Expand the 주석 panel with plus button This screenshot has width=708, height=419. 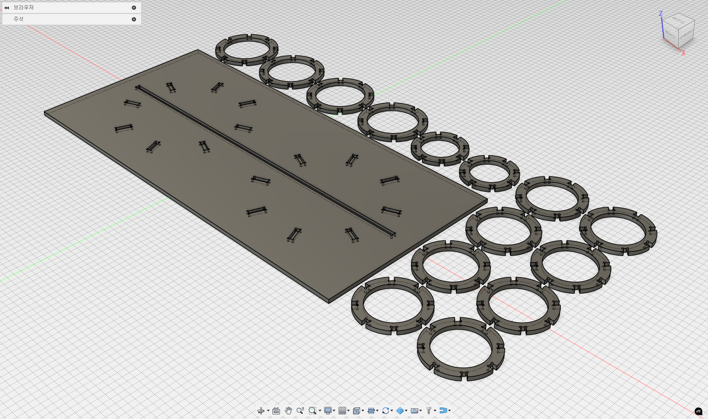[134, 19]
